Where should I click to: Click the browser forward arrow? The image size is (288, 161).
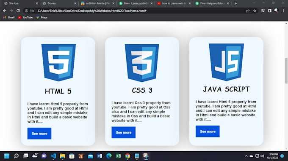11,11
